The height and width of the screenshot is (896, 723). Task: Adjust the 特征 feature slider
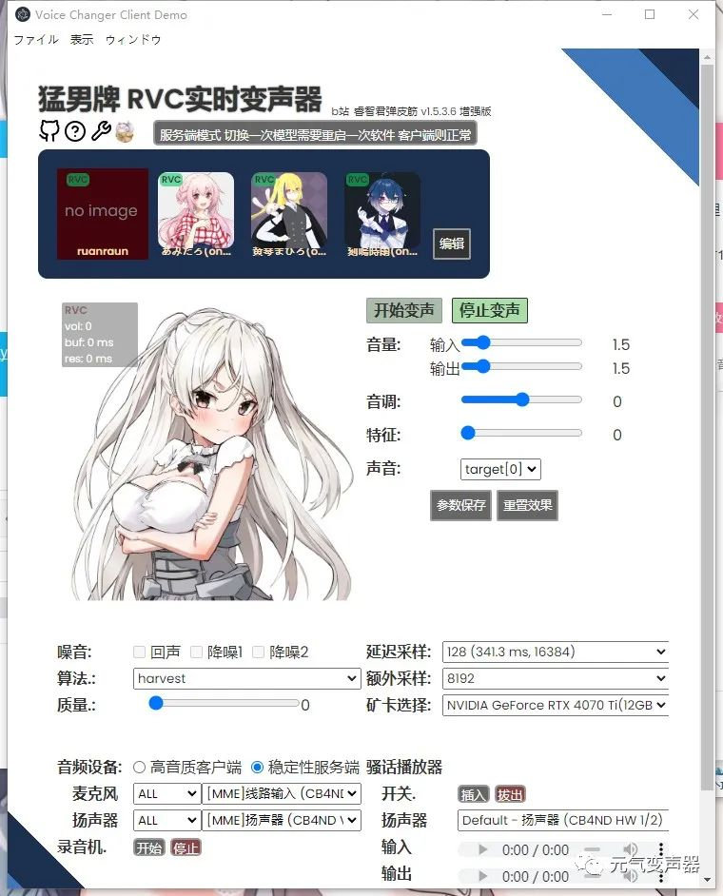pyautogui.click(x=521, y=433)
